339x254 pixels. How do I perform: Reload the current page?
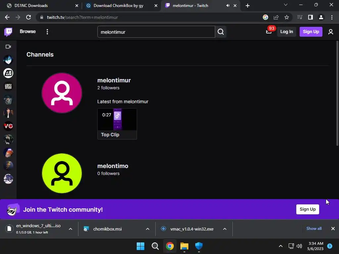(28, 17)
